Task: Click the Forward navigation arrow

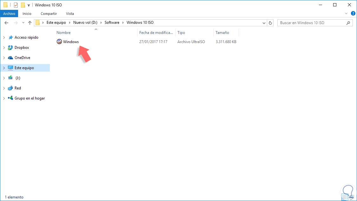Action: (16, 23)
